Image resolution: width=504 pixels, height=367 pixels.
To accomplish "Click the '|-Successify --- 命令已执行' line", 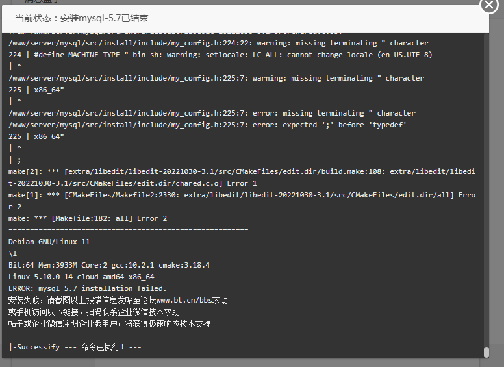I will [x=75, y=347].
